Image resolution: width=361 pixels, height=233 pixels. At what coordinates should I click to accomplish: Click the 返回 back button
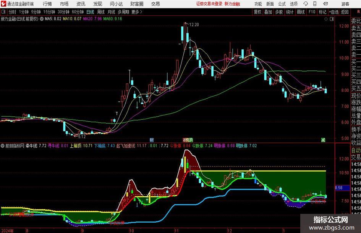point(345,12)
